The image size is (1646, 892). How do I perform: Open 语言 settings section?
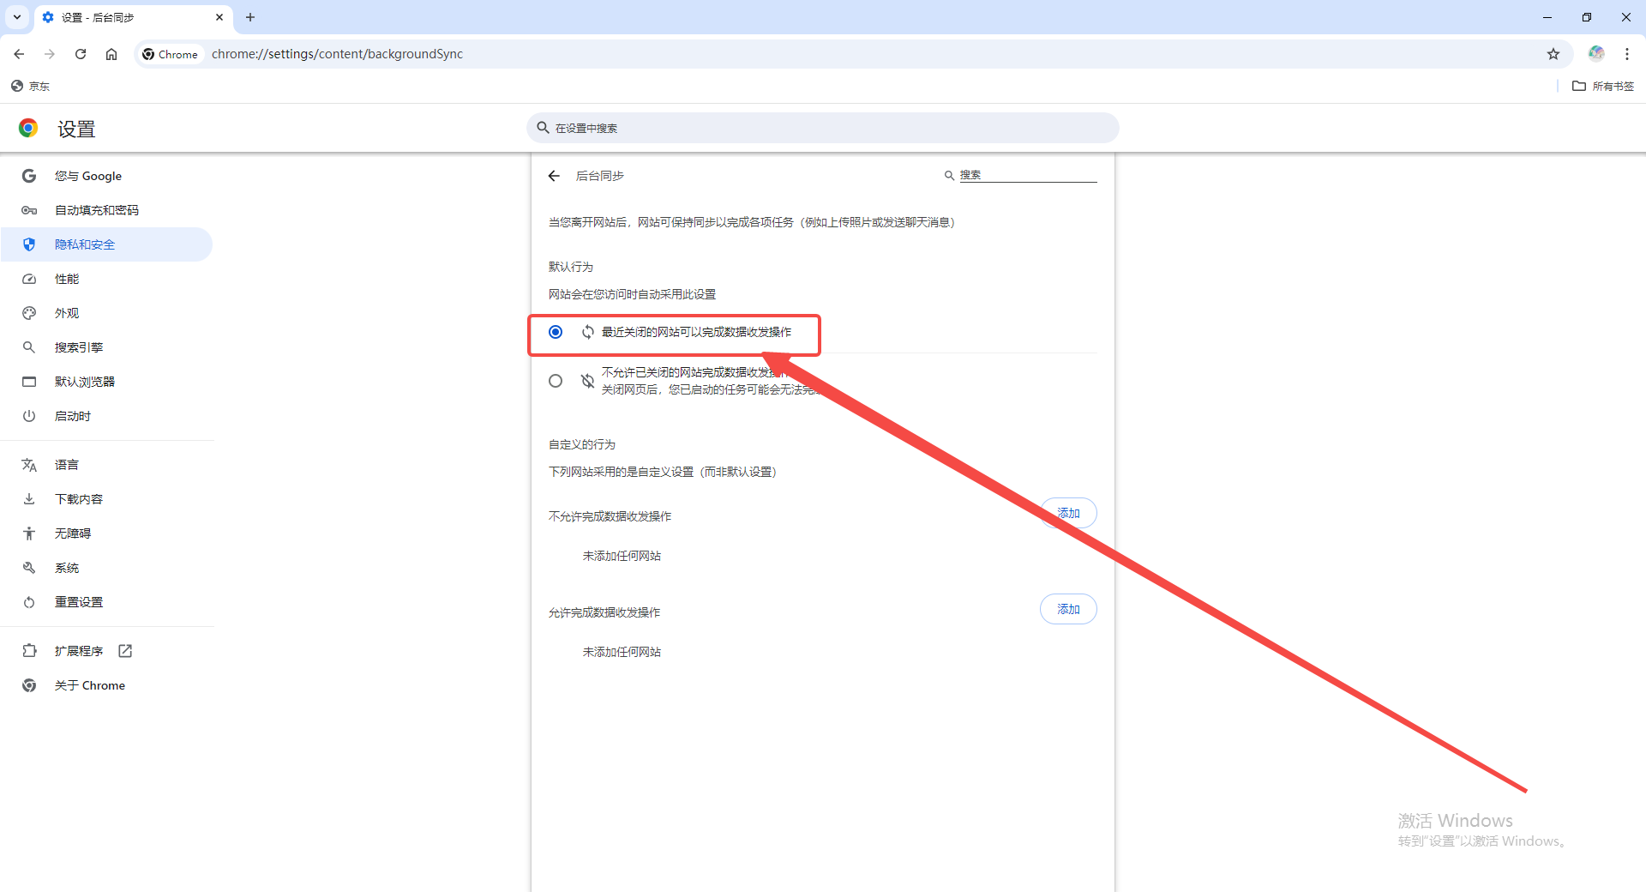pyautogui.click(x=106, y=465)
